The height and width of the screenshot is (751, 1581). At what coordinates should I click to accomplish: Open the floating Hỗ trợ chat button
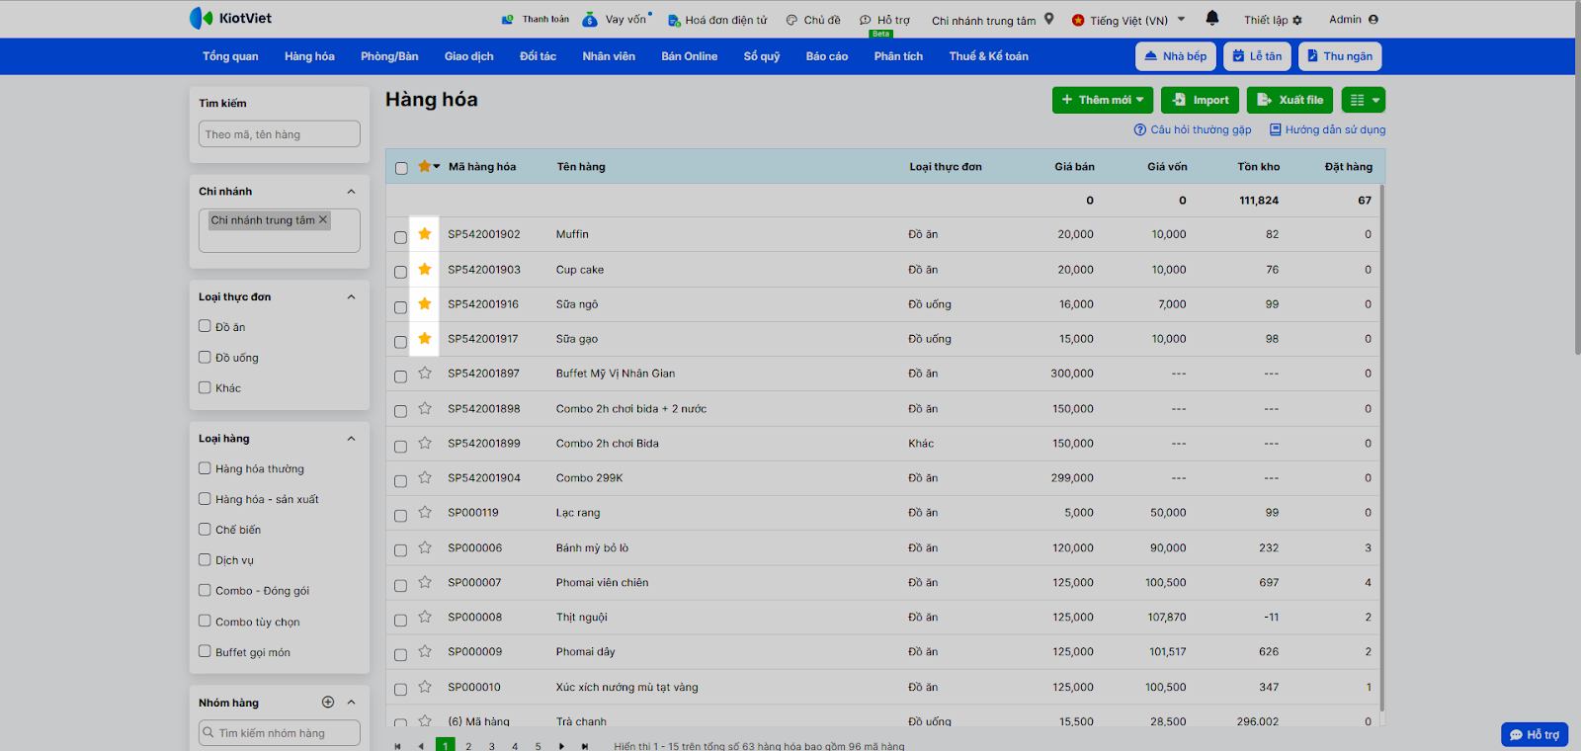click(1535, 734)
